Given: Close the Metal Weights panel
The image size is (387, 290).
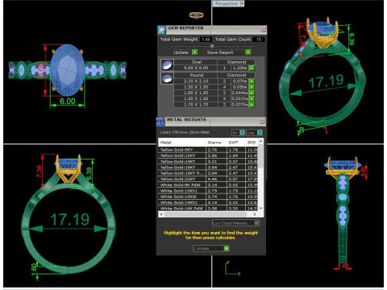Looking at the screenshot, I should (262, 122).
